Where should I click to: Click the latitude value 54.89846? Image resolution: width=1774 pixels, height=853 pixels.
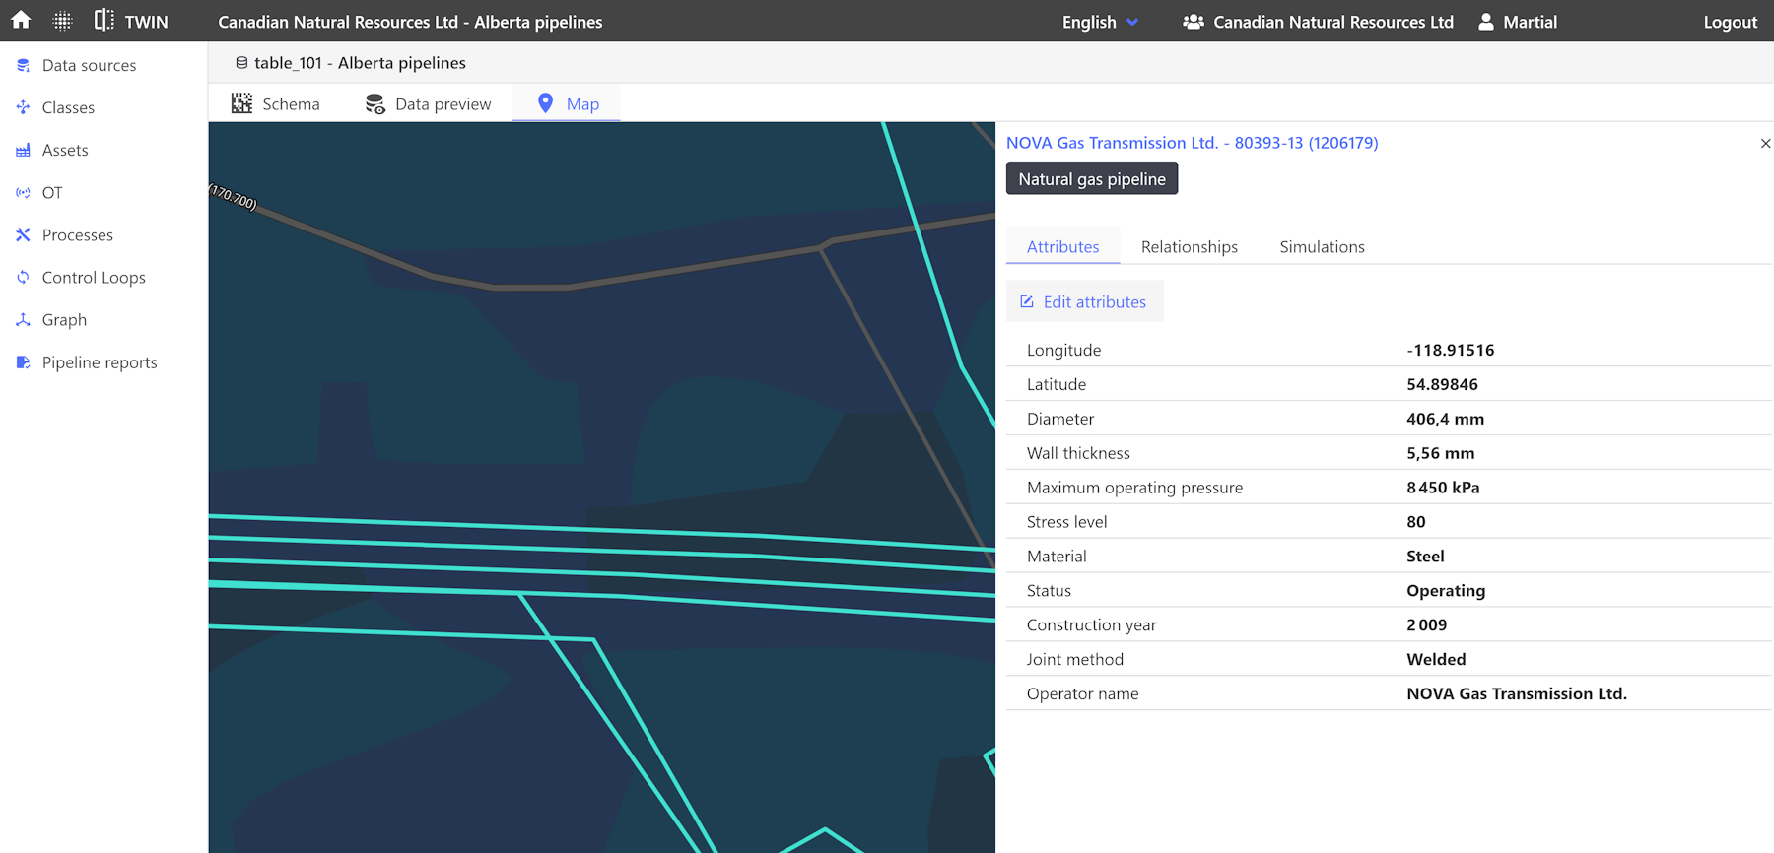point(1442,384)
